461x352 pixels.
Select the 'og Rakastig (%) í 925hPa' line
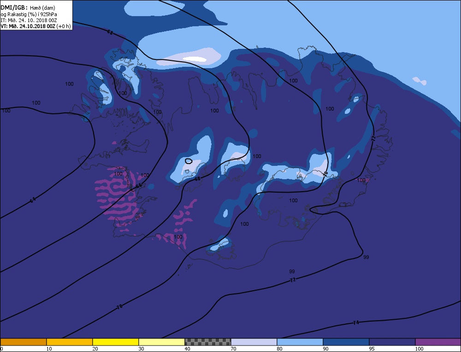[29, 14]
